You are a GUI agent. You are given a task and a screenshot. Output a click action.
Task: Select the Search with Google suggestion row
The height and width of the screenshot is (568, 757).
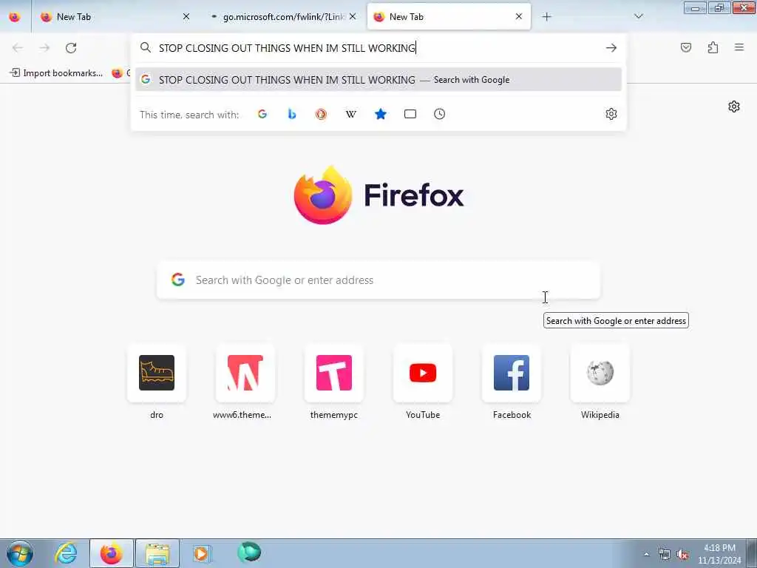tap(378, 80)
